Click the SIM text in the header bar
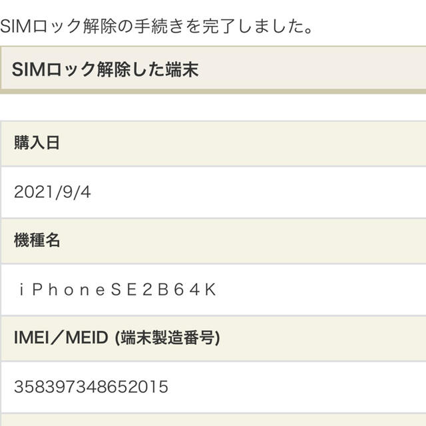The height and width of the screenshot is (426, 426). (x=29, y=69)
